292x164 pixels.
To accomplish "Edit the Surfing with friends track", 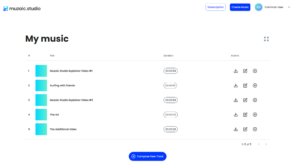I will click(245, 86).
